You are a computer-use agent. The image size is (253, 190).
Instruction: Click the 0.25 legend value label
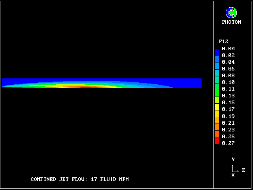228,136
